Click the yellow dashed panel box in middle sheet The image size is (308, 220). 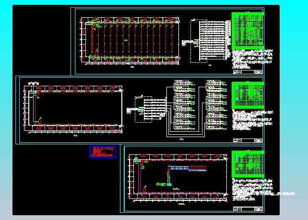coord(143,109)
